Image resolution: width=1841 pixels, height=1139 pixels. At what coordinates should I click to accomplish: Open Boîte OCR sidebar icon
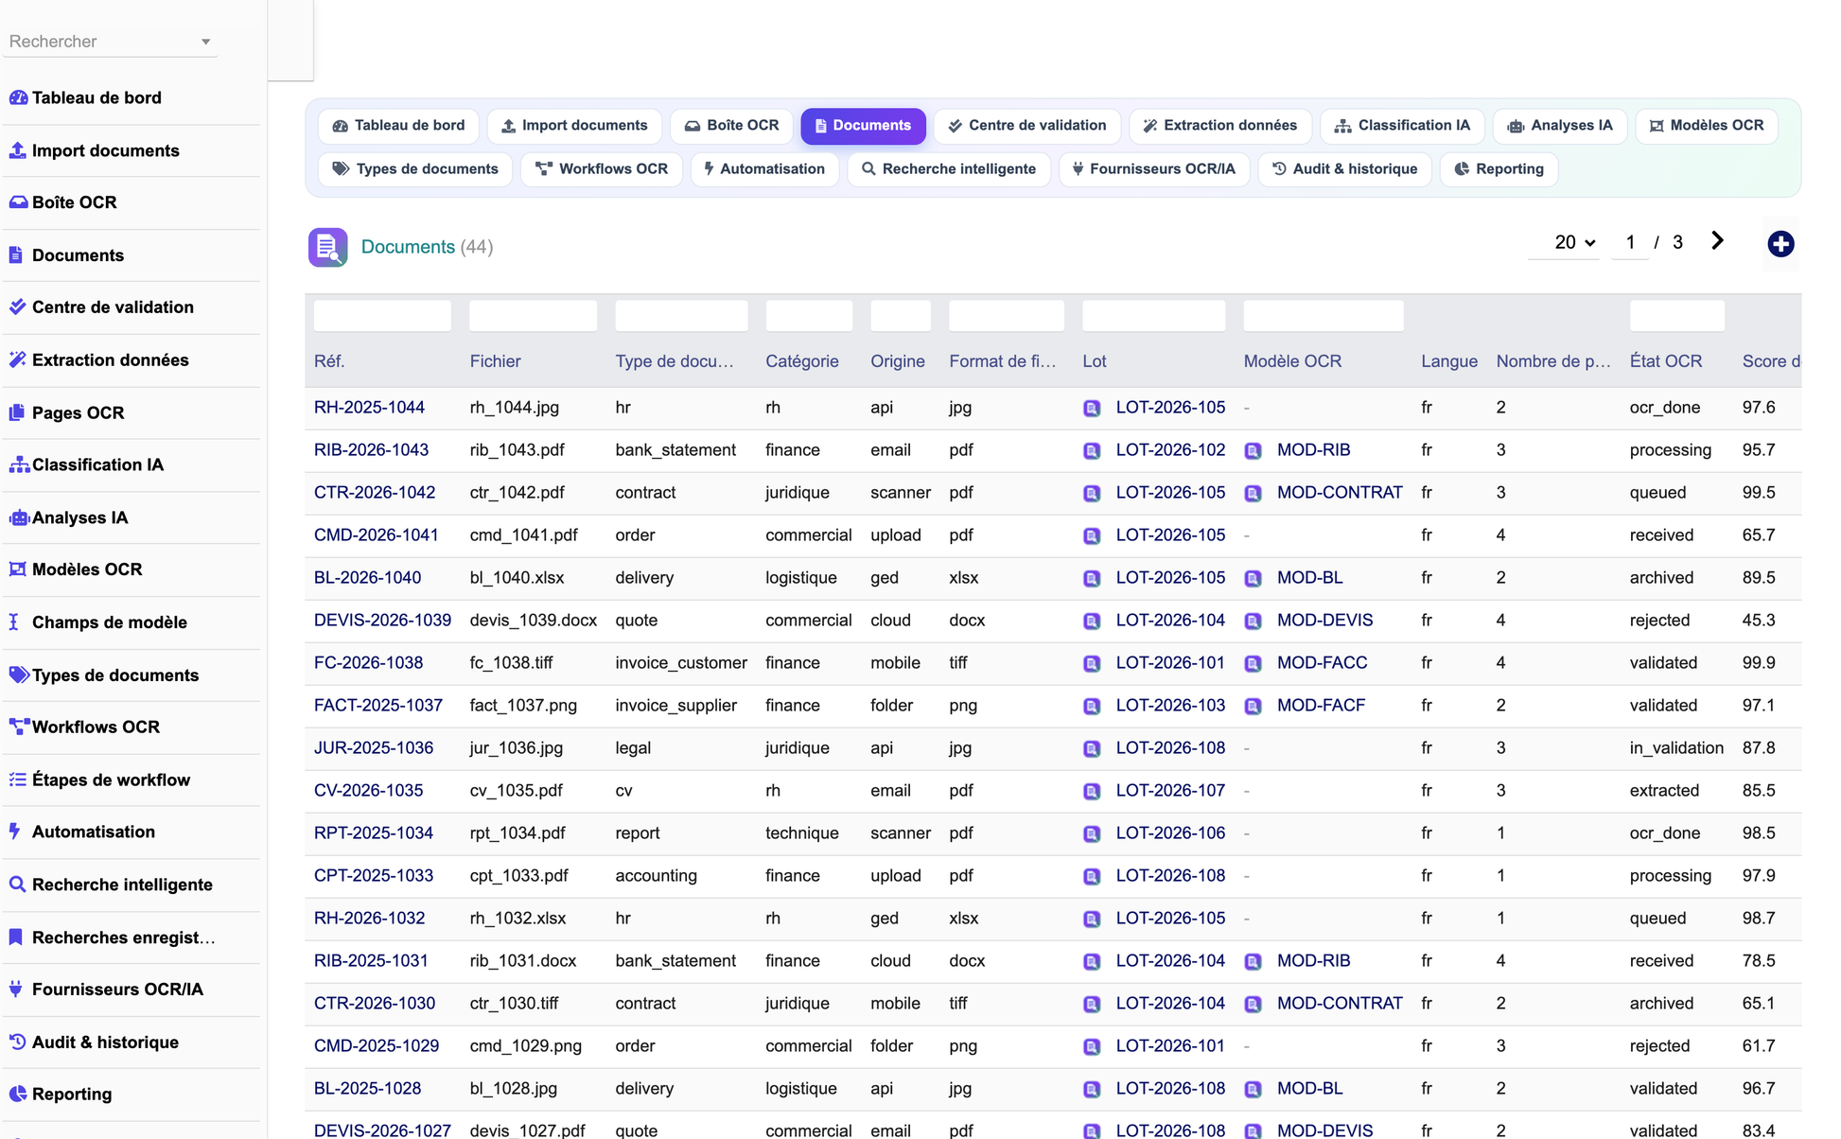17,202
